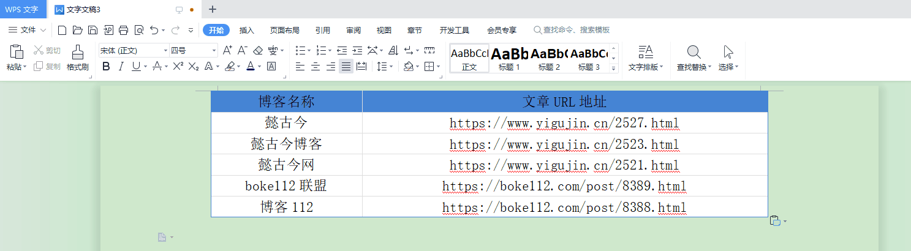Increase indent icon
This screenshot has height=251, width=911.
pos(357,50)
